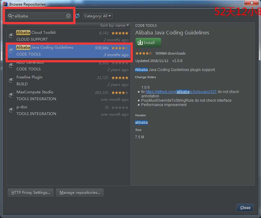261x218 pixels.
Task: Open Manage repositories dialog
Action: click(80, 192)
